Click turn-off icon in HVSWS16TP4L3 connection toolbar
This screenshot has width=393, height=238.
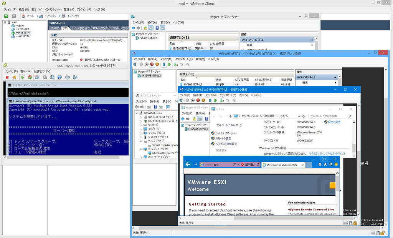(x=193, y=100)
